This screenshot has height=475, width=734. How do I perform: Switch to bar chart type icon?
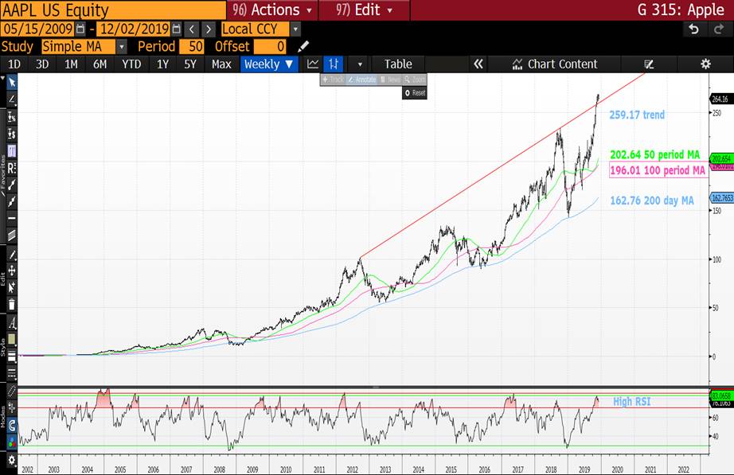pos(334,64)
